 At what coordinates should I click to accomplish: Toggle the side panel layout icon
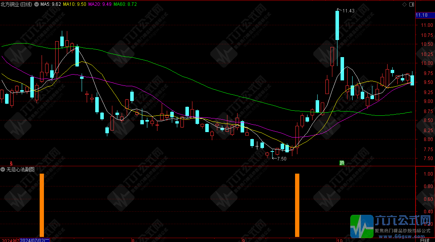[x=411, y=5]
